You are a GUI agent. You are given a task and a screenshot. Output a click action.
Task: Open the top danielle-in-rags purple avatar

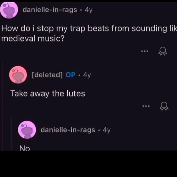(9, 10)
